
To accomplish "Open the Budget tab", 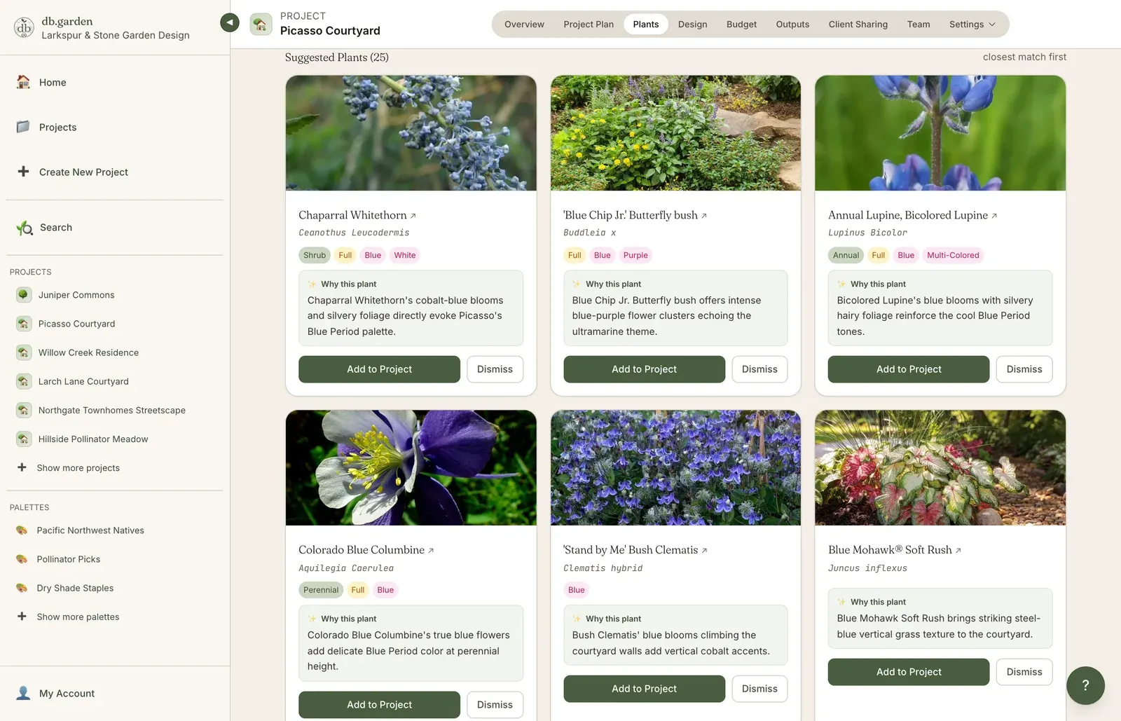I will click(741, 25).
